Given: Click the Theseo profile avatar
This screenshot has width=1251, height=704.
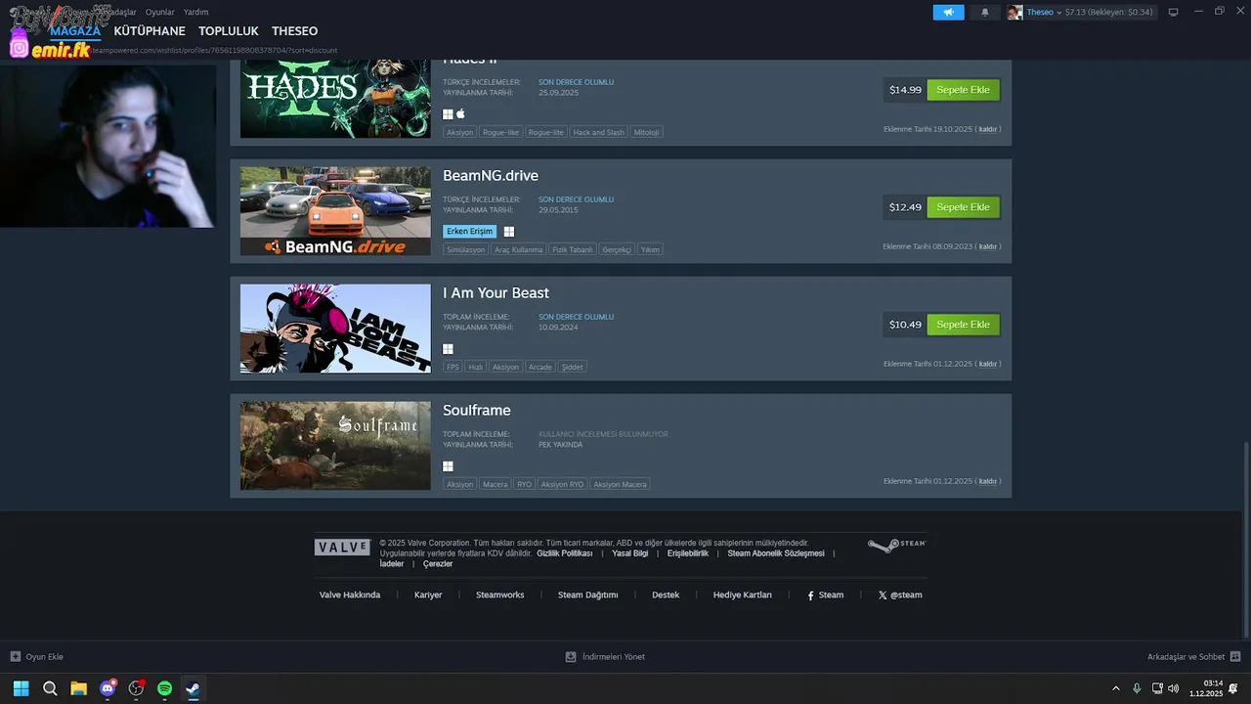Looking at the screenshot, I should pos(1015,13).
